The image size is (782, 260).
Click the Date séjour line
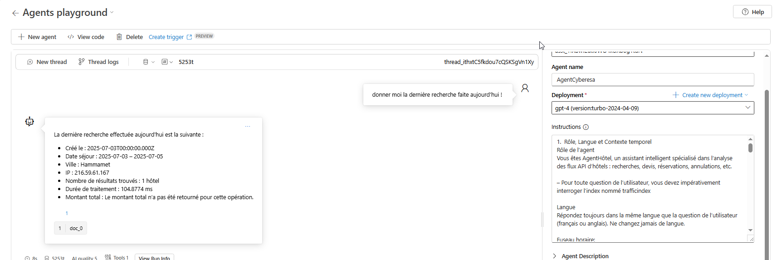click(114, 156)
